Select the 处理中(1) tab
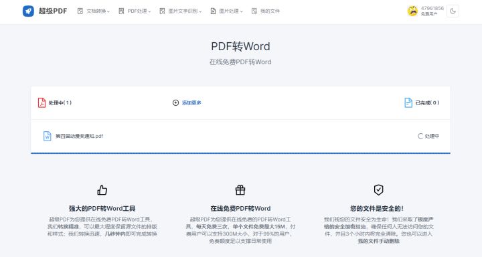The height and width of the screenshot is (257, 482). 60,102
